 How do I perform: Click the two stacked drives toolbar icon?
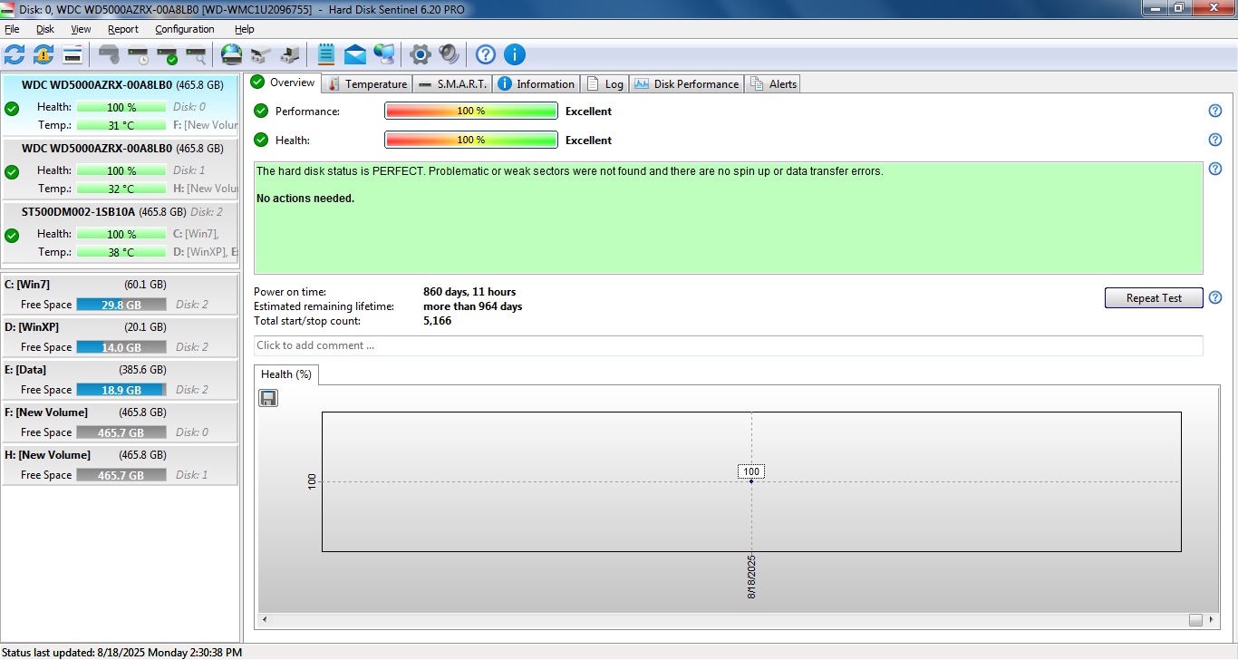261,54
